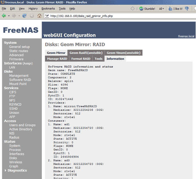Open the Software RAID sidebar link
The width and height of the screenshot is (196, 179).
click(20, 80)
